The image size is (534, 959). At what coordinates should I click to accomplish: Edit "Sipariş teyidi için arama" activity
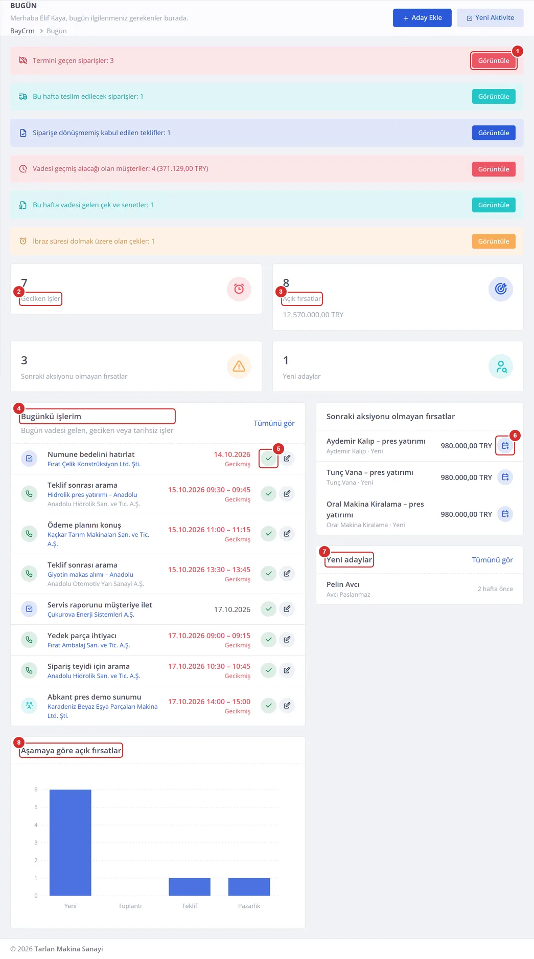pos(287,670)
